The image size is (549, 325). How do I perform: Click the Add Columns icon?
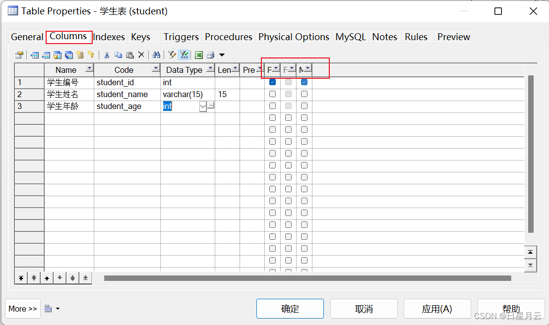pyautogui.click(x=58, y=55)
